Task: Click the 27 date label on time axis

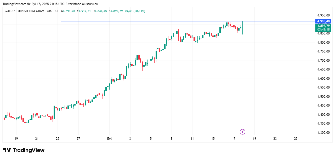Action: click(x=78, y=139)
